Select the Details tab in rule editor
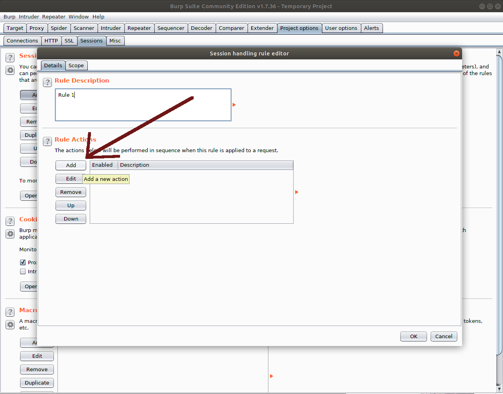 coord(53,66)
